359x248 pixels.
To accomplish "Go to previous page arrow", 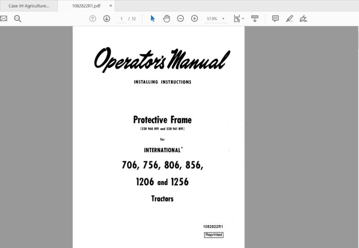I will coord(92,18).
